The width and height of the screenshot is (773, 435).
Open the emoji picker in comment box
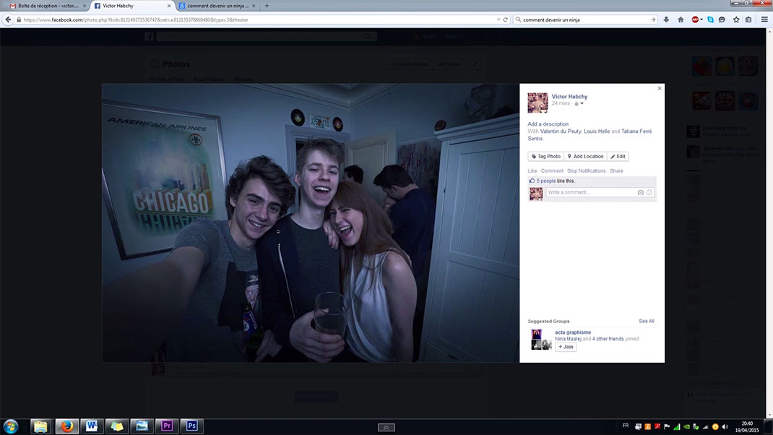click(x=649, y=193)
